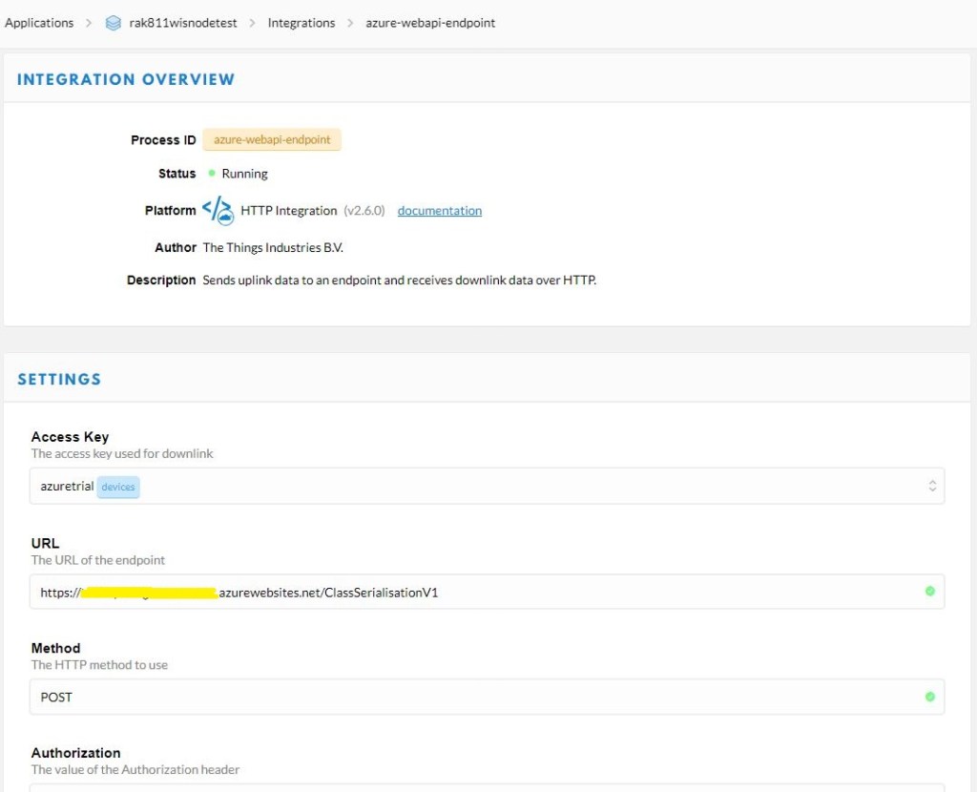Go to Applications in the breadcrumb

(x=39, y=23)
